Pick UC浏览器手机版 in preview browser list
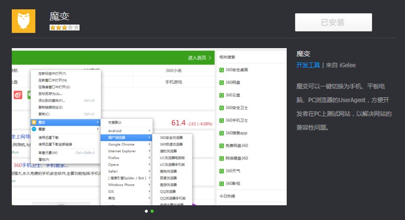Screen dimensions: 405x220 click(172, 165)
